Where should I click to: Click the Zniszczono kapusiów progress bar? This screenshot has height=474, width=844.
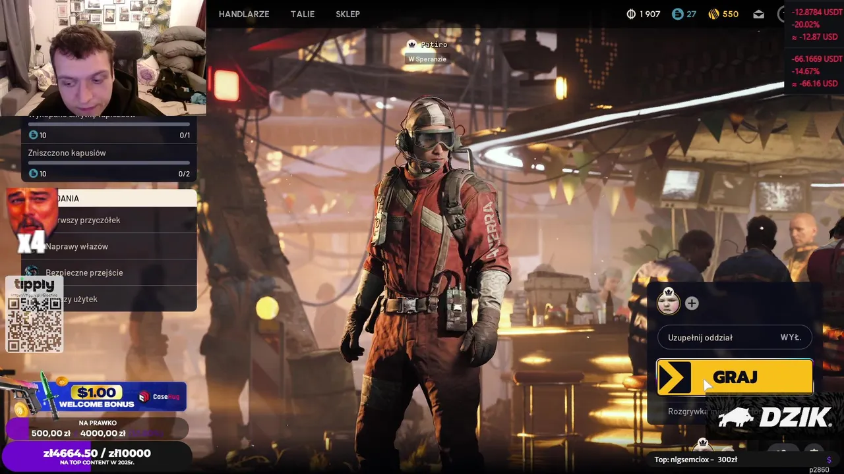pos(109,163)
